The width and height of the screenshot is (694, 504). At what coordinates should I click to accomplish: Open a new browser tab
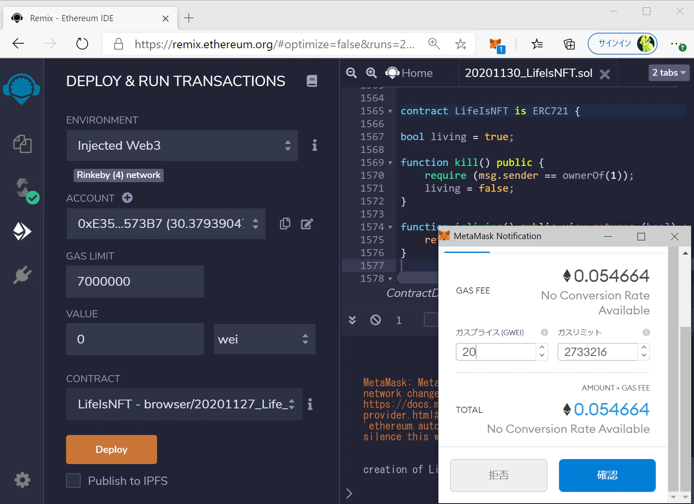189,18
